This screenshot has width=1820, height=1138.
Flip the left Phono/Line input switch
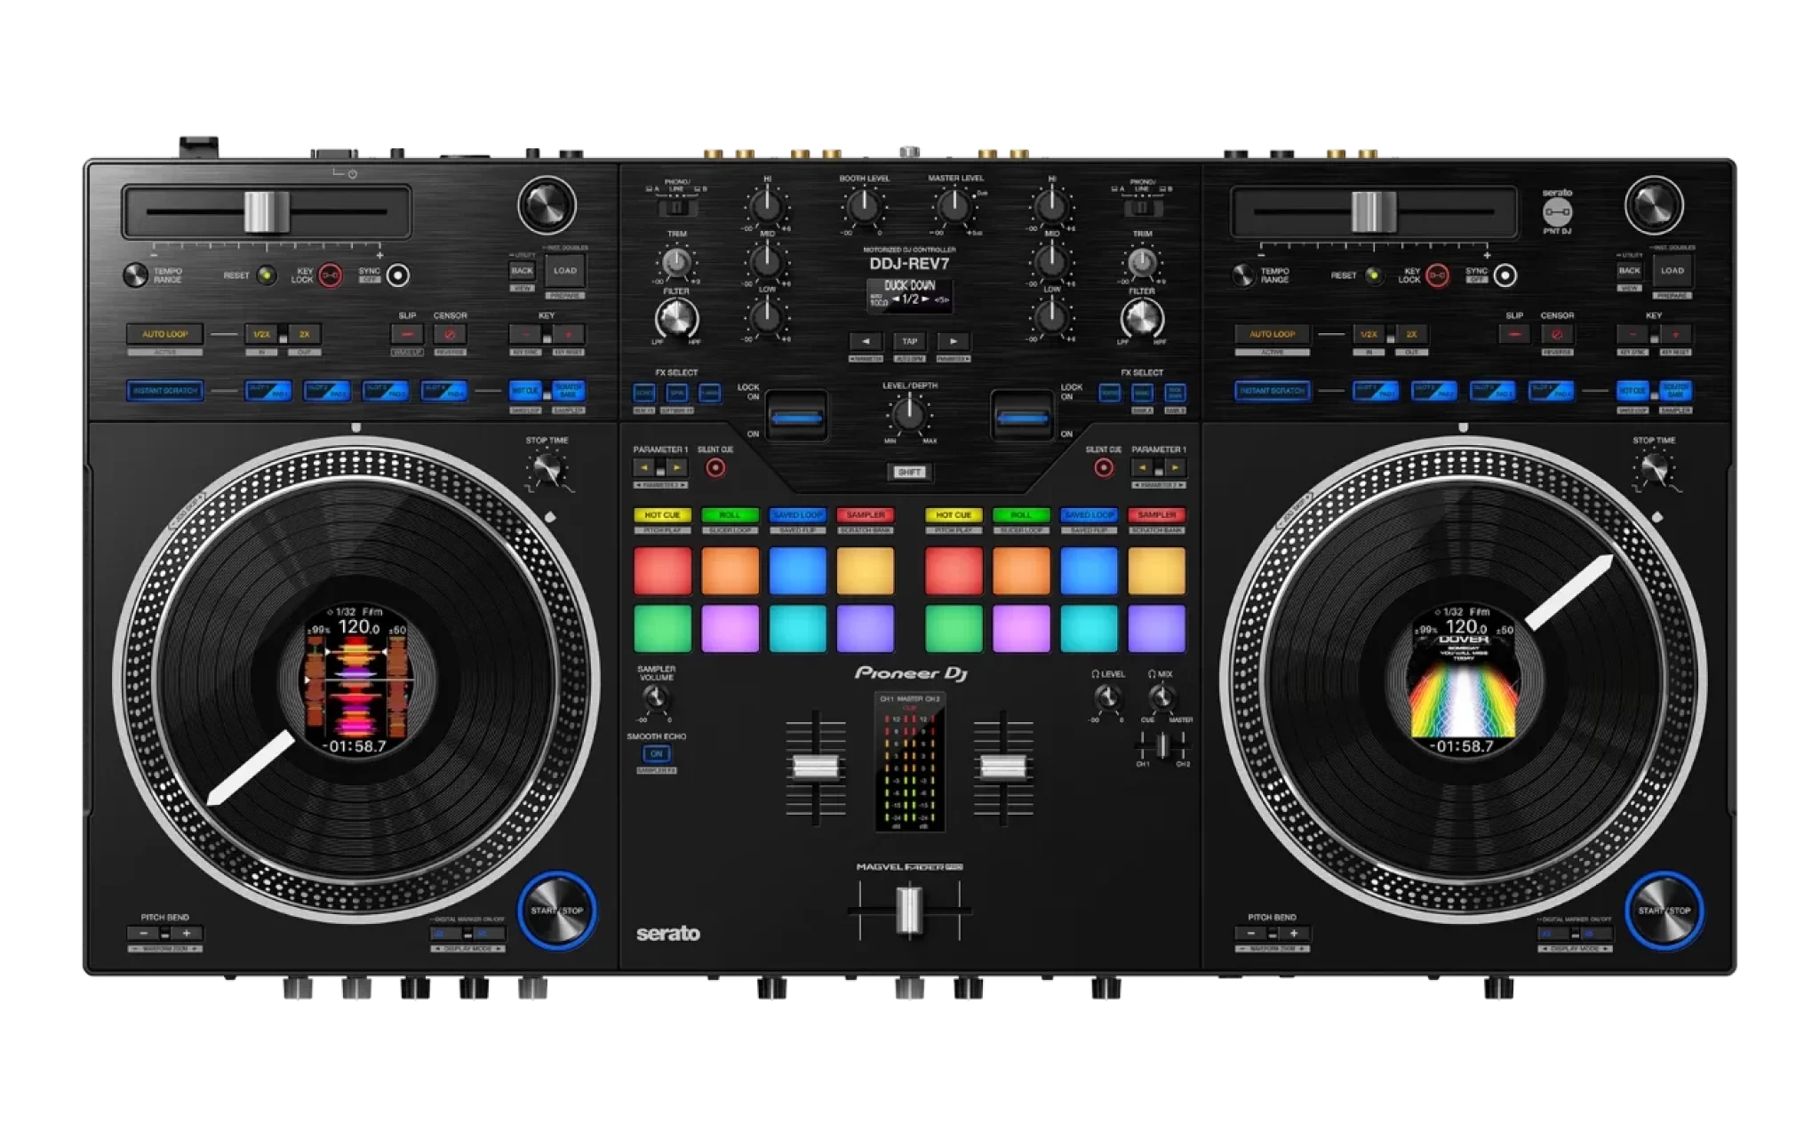(x=677, y=208)
